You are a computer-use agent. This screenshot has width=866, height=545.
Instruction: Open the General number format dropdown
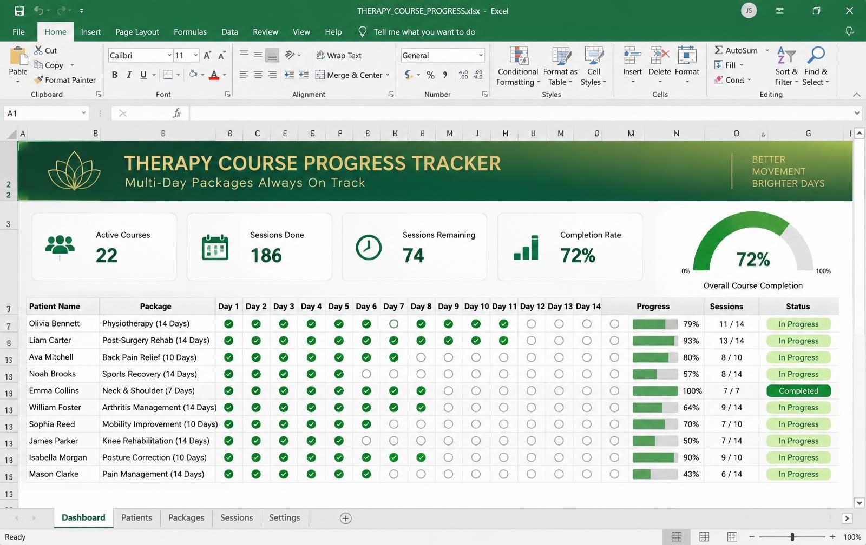tap(481, 55)
